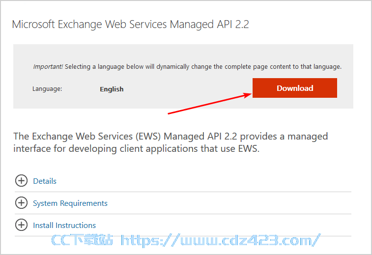Click the Microsoft Exchange Web Services page title
Screen dimensions: 372x255
[x=131, y=25]
